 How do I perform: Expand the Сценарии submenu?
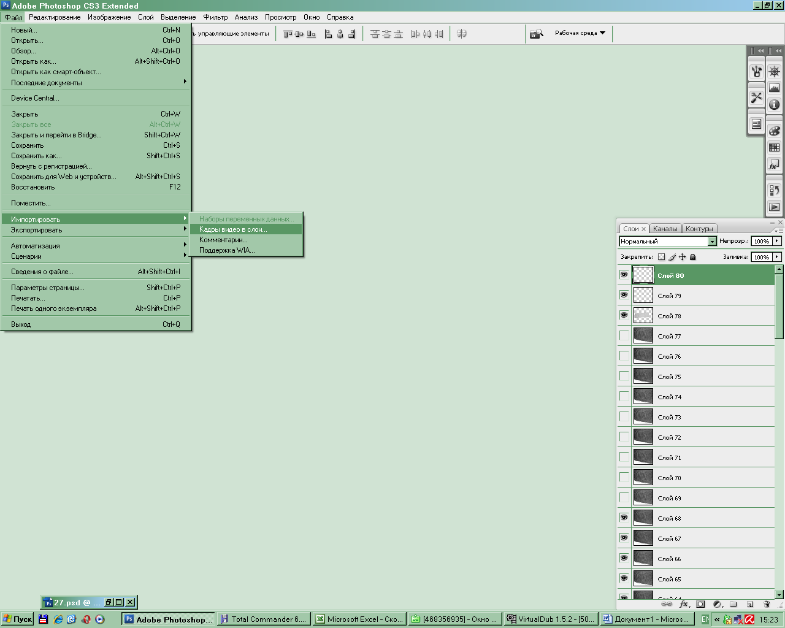97,256
